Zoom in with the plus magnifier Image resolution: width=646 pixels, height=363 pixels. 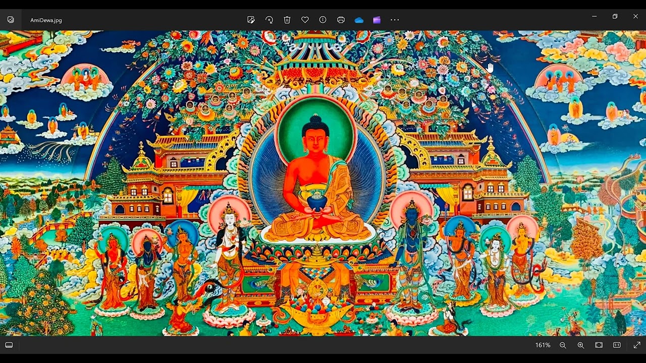[581, 345]
